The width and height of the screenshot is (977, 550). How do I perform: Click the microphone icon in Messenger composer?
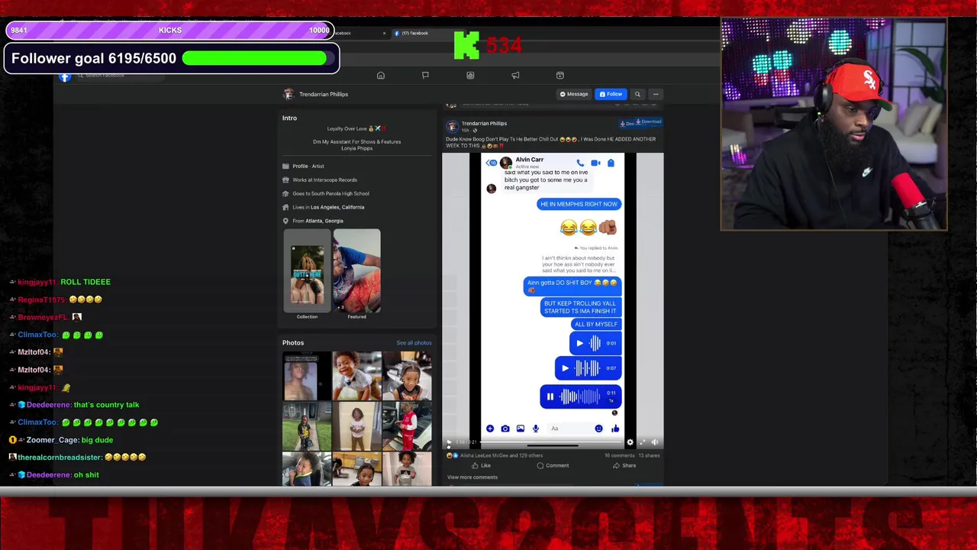[x=536, y=429]
